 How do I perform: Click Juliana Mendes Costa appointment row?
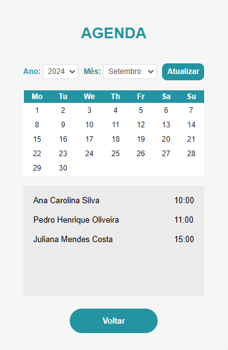[x=114, y=239]
